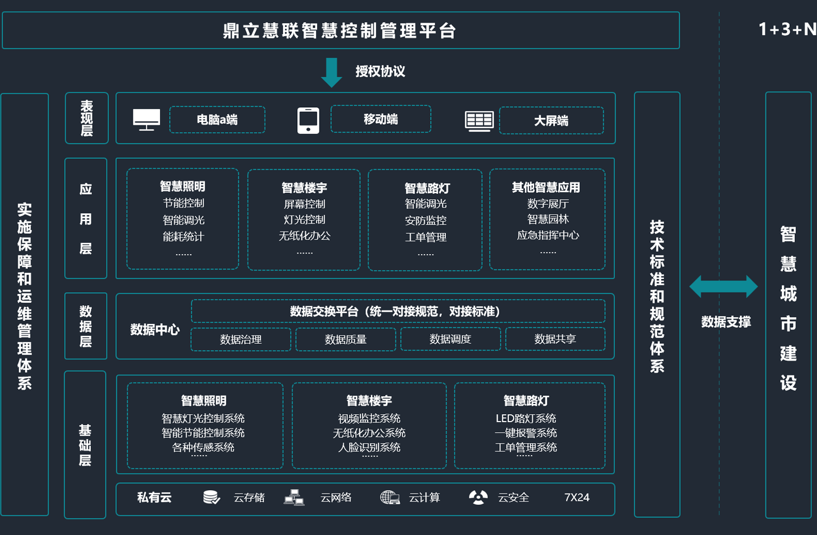Click 无纸化办公 in application 智慧楼宇 card

click(x=305, y=235)
